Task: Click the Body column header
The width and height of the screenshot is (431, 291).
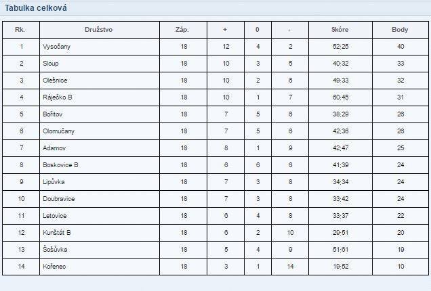Action: [400, 30]
